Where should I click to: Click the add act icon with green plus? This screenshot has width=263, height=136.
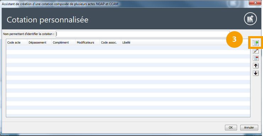[256, 43]
